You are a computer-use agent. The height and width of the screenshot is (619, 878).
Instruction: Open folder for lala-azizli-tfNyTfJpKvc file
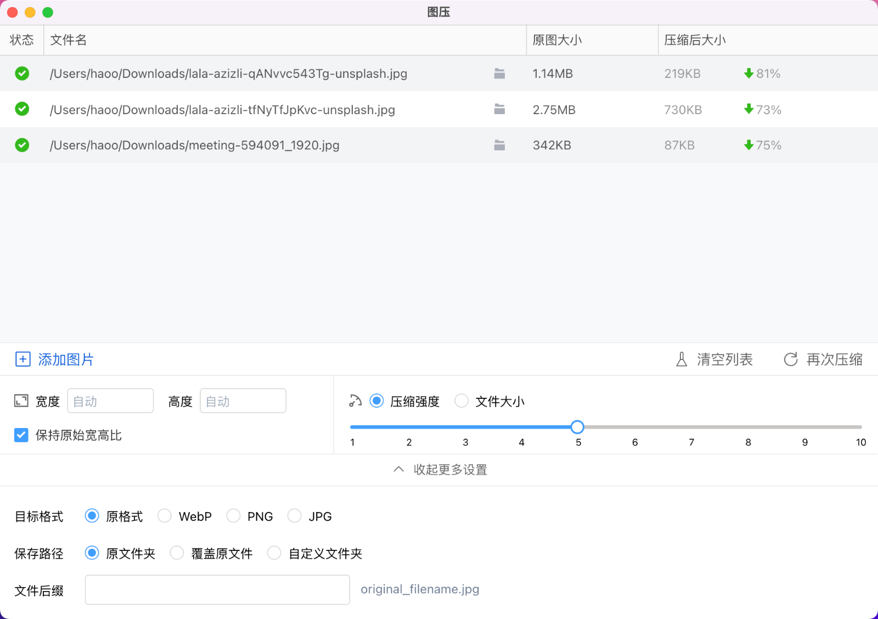pyautogui.click(x=499, y=109)
